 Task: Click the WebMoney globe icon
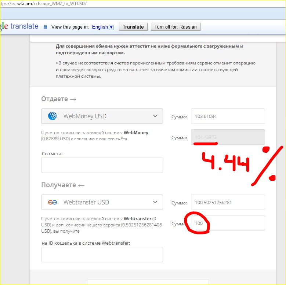(x=53, y=116)
